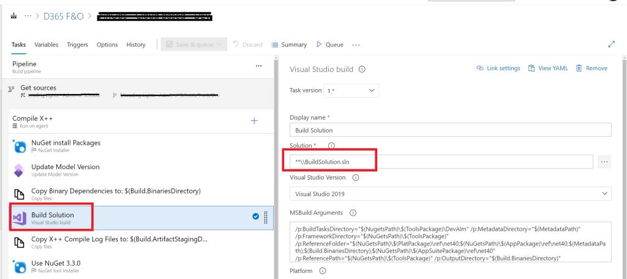Expand pipeline view with fullscreen arrows icon
Screen dimensions: 627x279
coord(611,45)
